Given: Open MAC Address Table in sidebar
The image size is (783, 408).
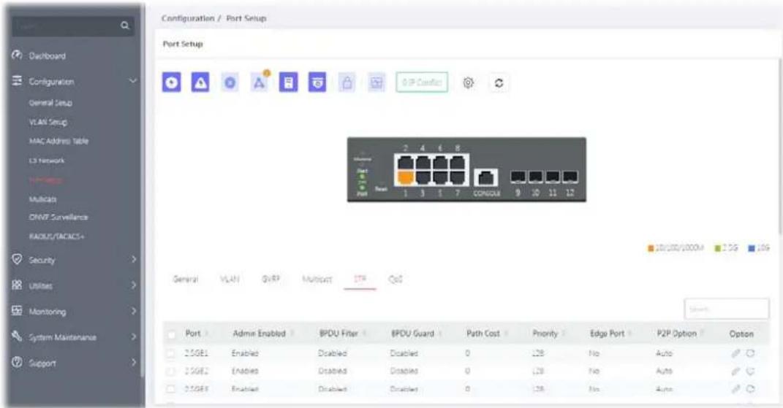Looking at the screenshot, I should (59, 141).
